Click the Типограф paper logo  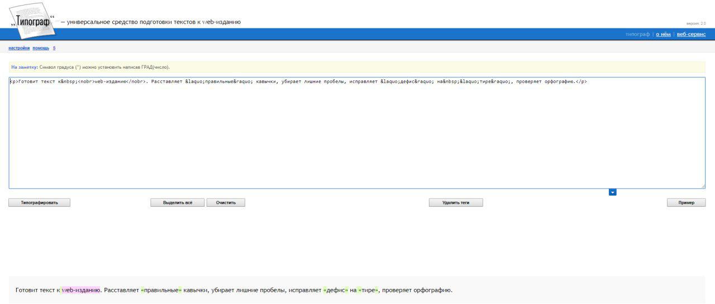[x=33, y=21]
